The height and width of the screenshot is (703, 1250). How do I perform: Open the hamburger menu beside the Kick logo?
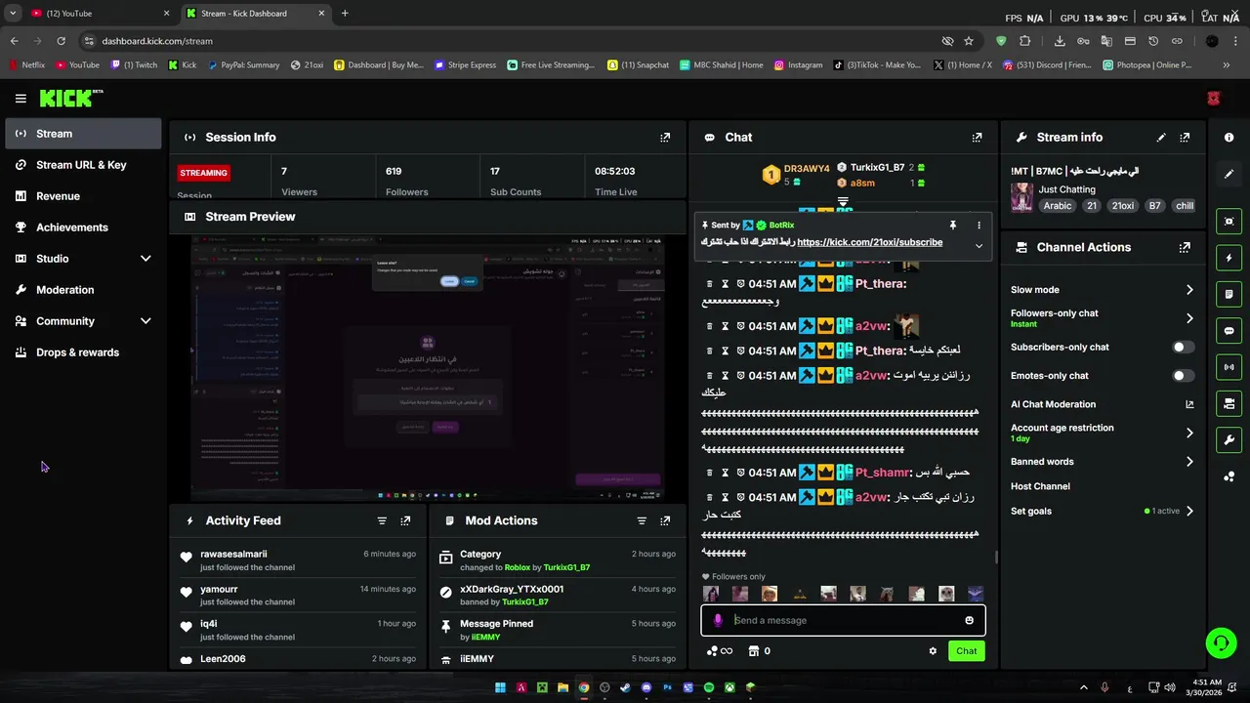point(21,99)
